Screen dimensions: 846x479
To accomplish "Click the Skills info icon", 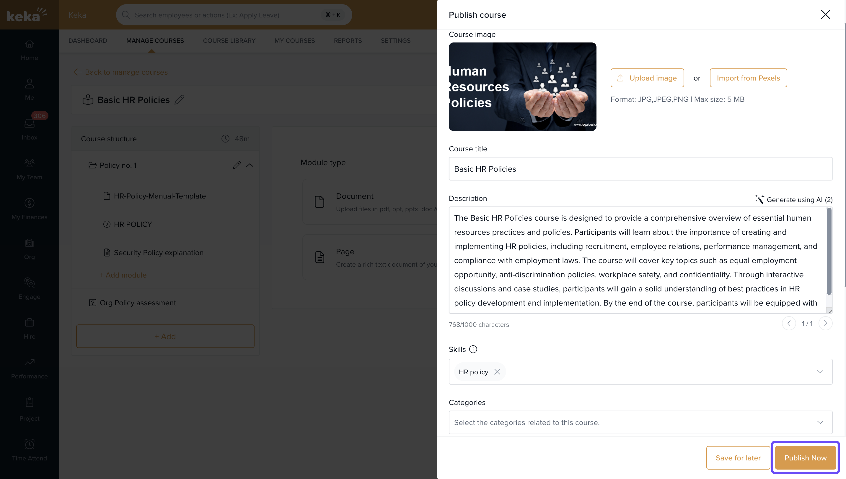I will point(473,350).
